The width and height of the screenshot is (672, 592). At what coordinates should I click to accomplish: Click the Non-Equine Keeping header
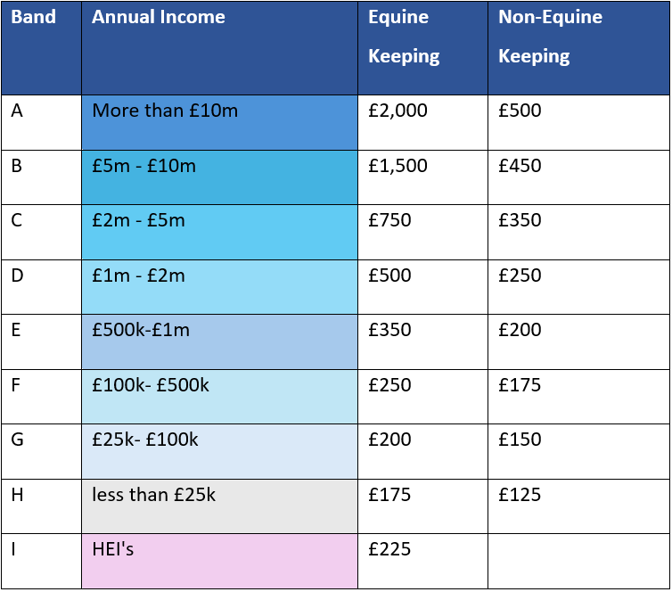click(x=578, y=48)
